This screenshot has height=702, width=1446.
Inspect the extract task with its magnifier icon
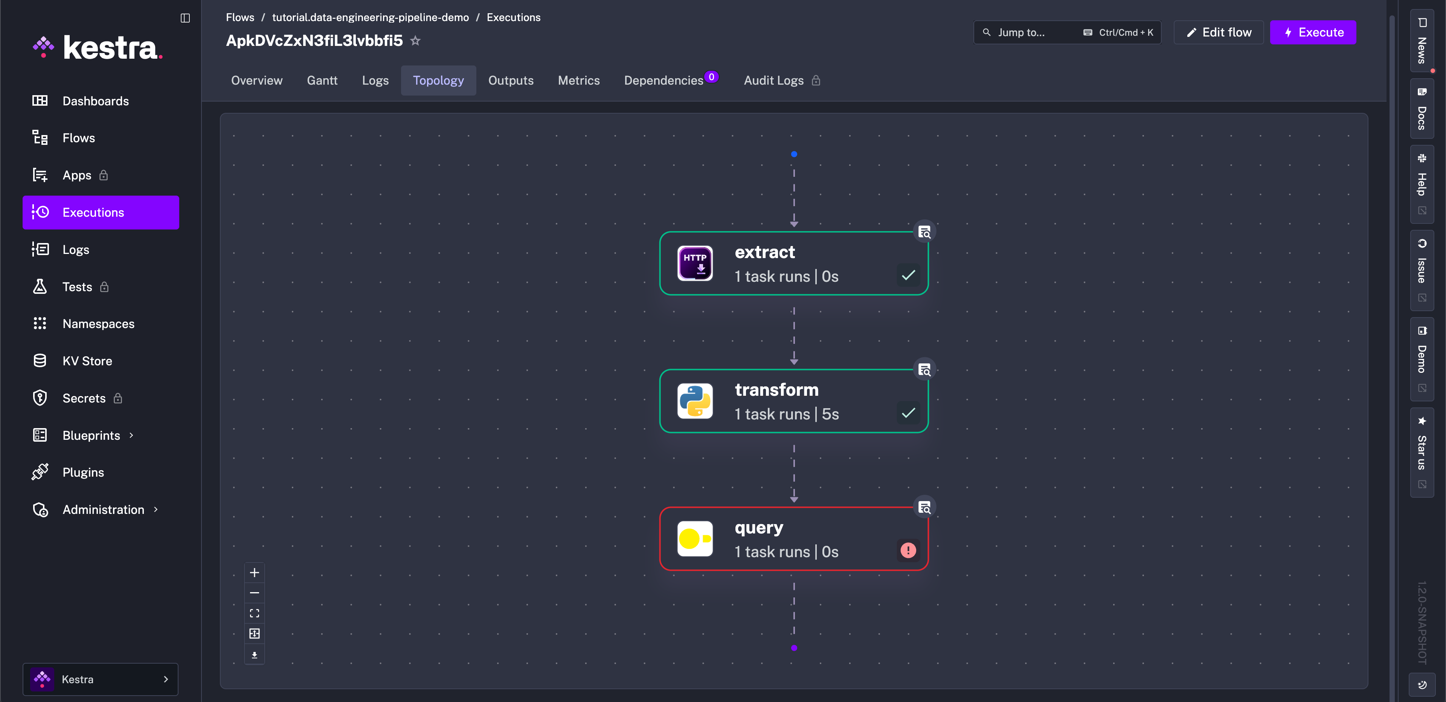tap(924, 231)
